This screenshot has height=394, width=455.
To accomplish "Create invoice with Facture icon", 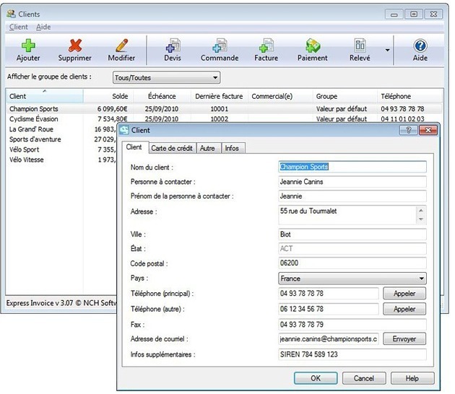I will (266, 46).
